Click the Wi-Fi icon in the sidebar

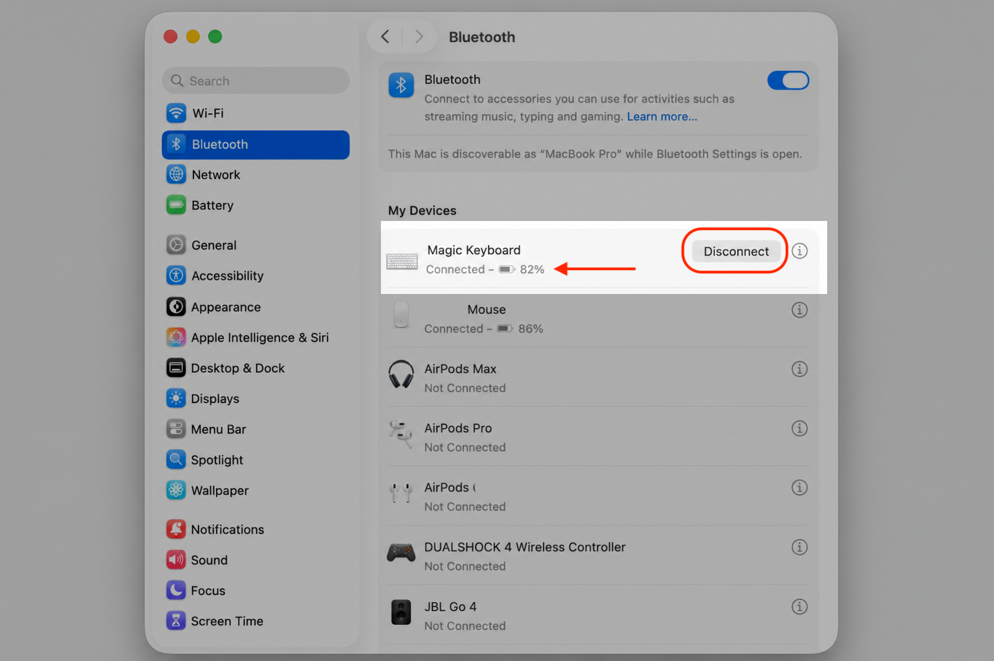[176, 113]
